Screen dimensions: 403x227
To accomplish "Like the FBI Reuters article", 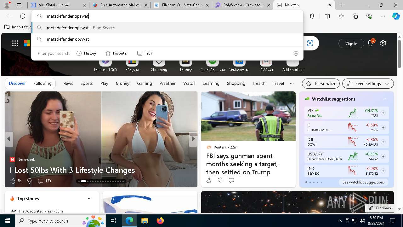I will point(209,180).
